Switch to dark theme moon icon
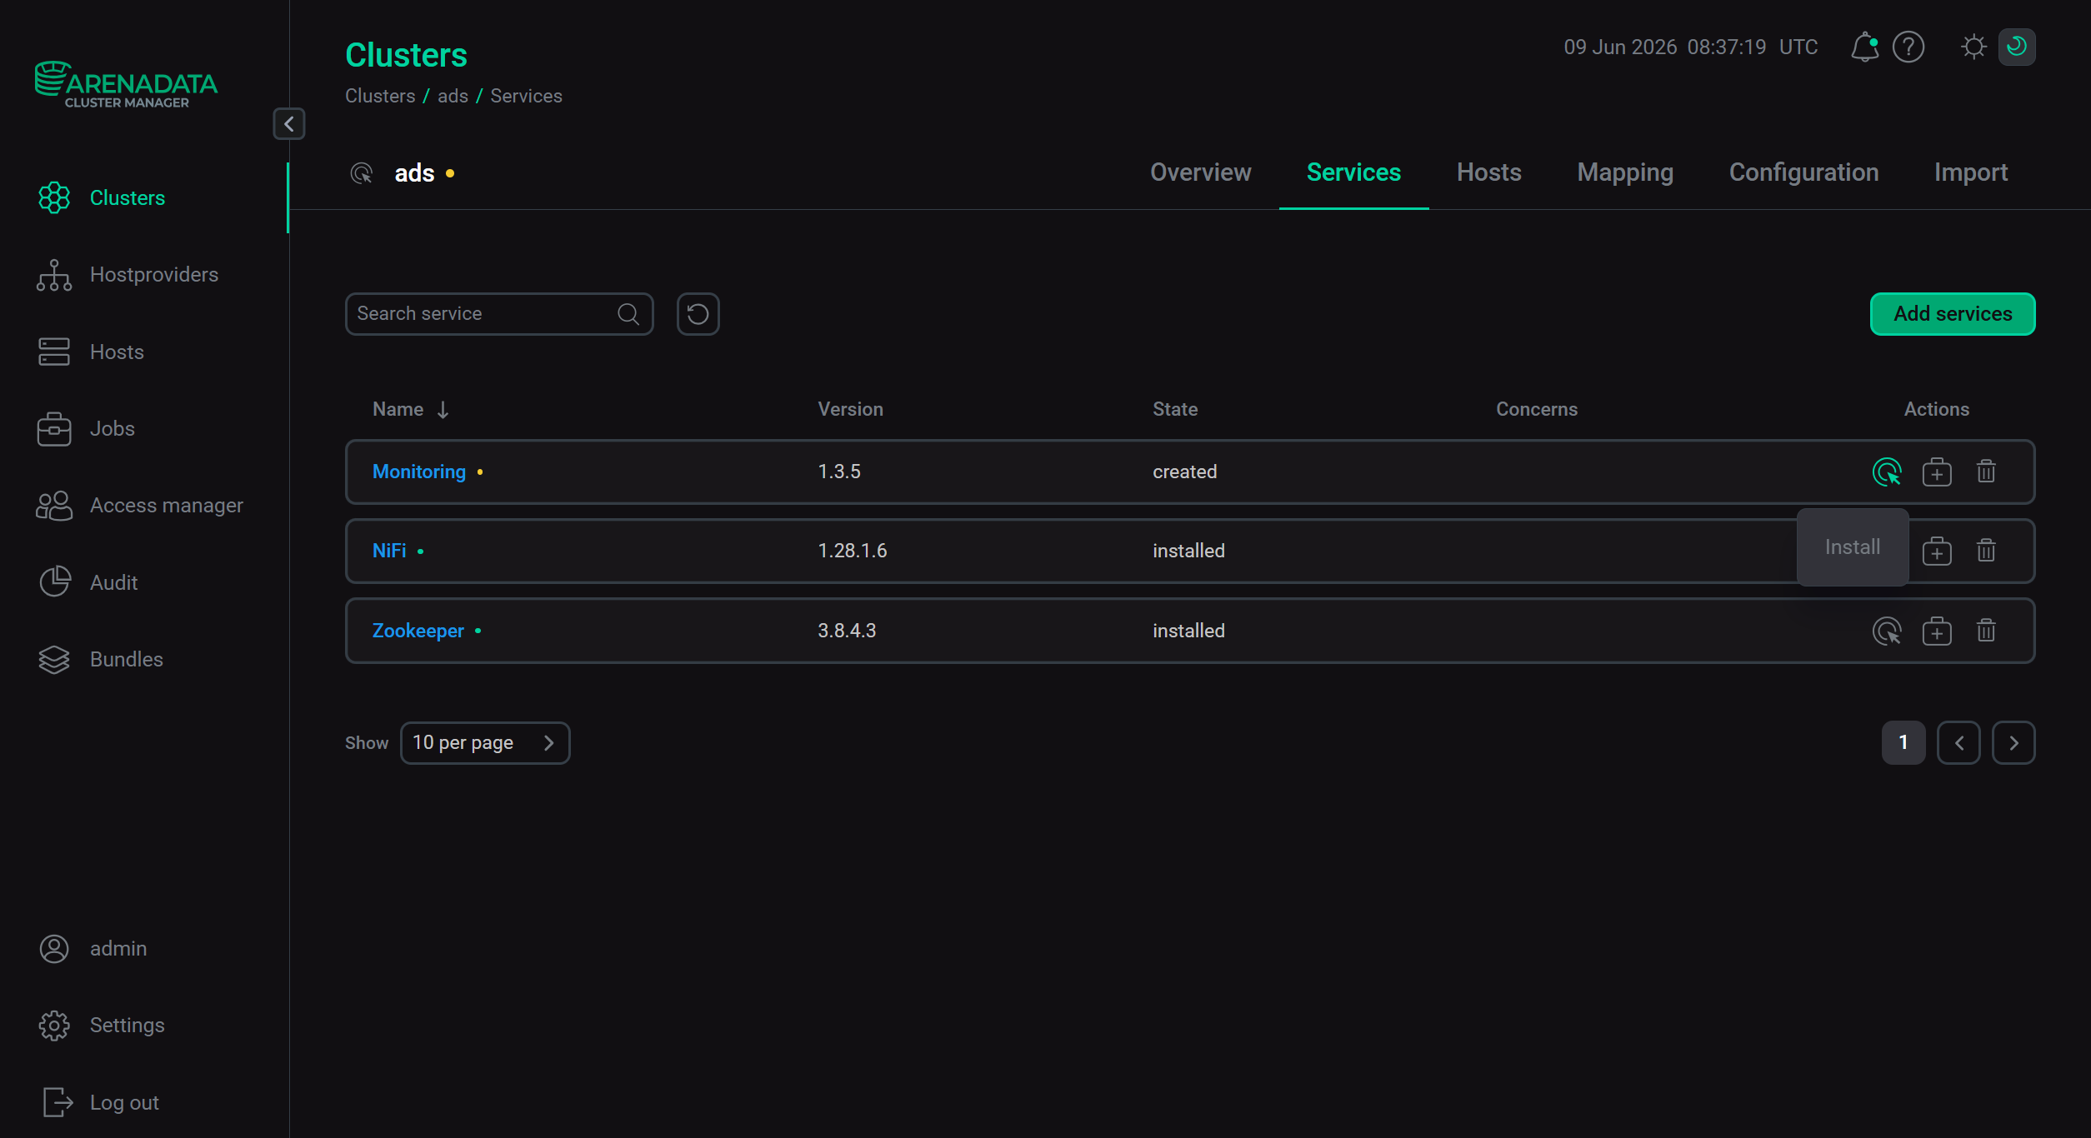2091x1138 pixels. 2016,47
